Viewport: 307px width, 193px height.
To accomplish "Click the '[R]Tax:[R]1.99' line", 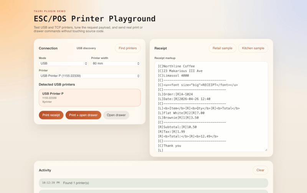I will [x=171, y=132].
